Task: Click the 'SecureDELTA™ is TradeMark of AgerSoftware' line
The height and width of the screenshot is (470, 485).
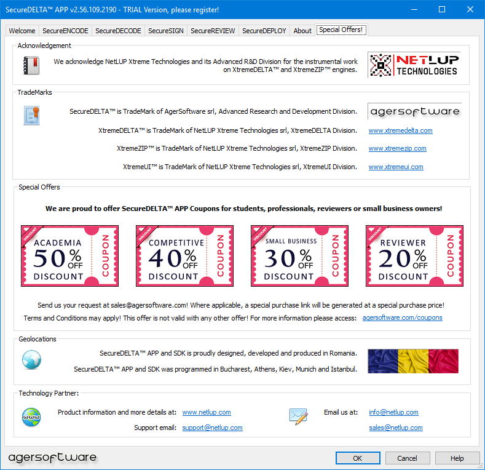Action: [213, 111]
